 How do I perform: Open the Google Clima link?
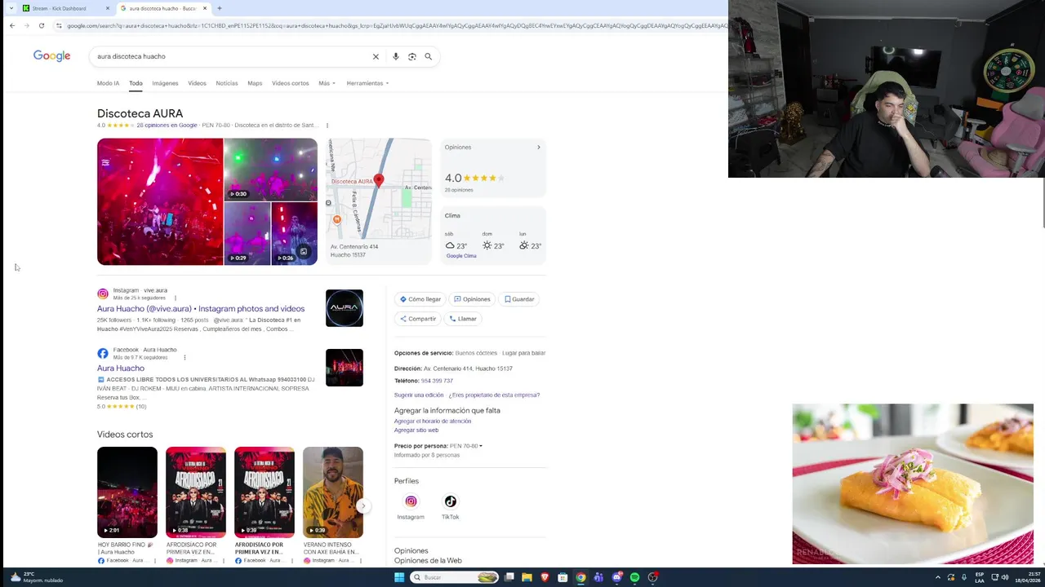coord(461,256)
